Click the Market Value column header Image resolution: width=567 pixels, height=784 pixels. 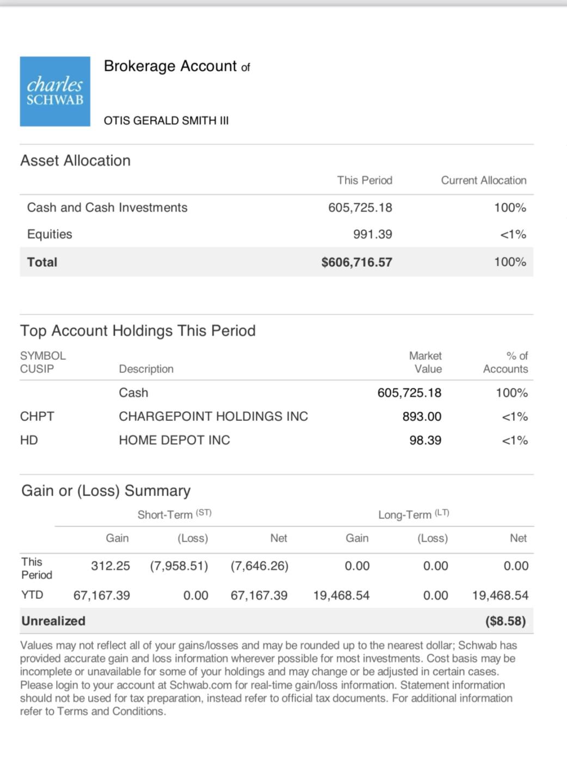(x=426, y=363)
